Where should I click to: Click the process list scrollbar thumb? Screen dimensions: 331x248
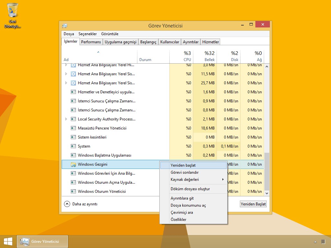click(267, 171)
